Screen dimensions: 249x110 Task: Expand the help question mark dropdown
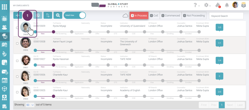[196, 5]
